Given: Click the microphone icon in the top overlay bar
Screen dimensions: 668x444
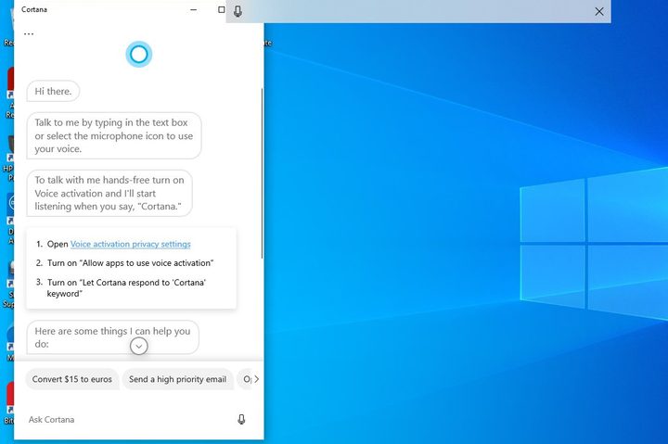Looking at the screenshot, I should pos(238,11).
